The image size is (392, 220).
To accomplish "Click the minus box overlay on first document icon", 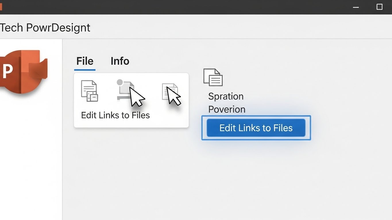I will pos(94,97).
